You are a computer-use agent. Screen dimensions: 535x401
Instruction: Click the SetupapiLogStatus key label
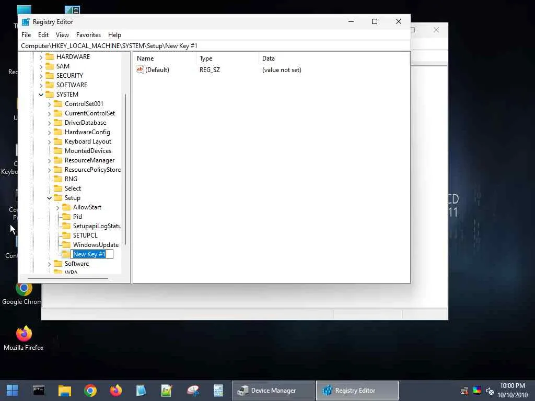coord(97,226)
